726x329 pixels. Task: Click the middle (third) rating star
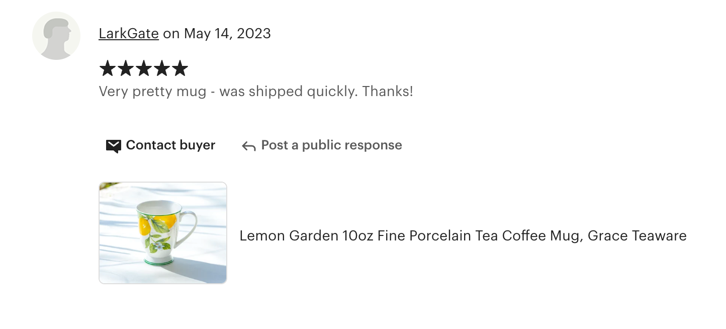(144, 68)
